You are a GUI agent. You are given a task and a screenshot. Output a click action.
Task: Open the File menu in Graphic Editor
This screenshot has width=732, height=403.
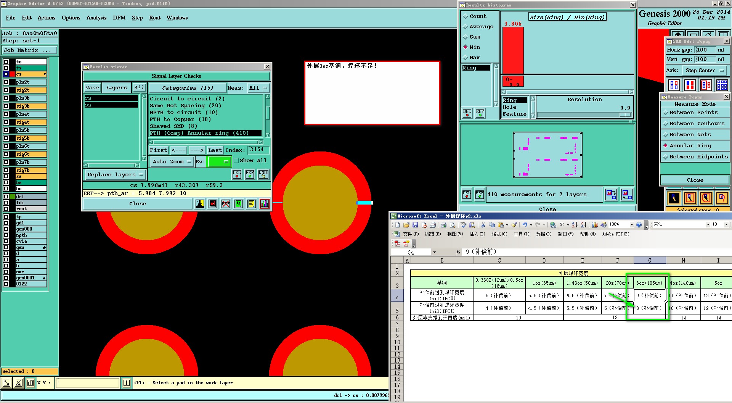[11, 18]
